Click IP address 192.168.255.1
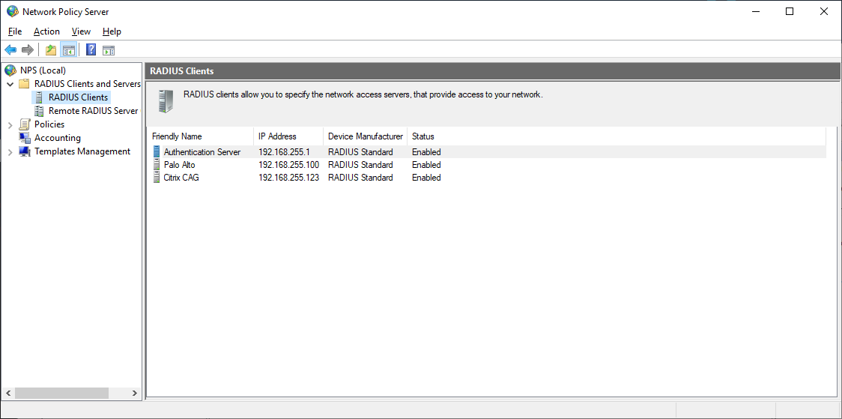The height and width of the screenshot is (419, 842). (284, 152)
